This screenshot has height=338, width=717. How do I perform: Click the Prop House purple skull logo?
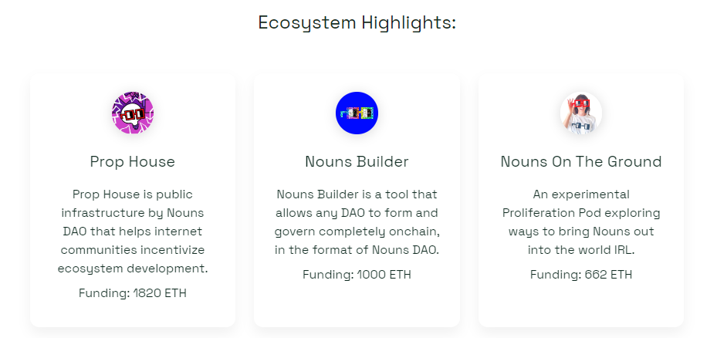[133, 113]
